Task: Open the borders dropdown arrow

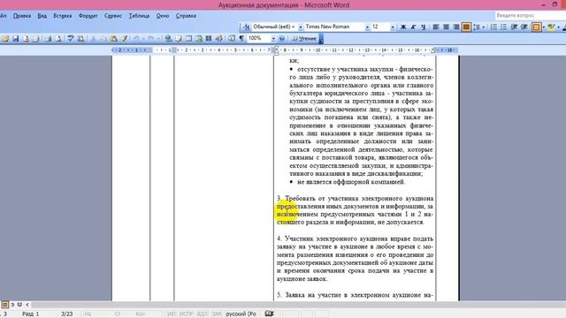Action: tap(544, 27)
